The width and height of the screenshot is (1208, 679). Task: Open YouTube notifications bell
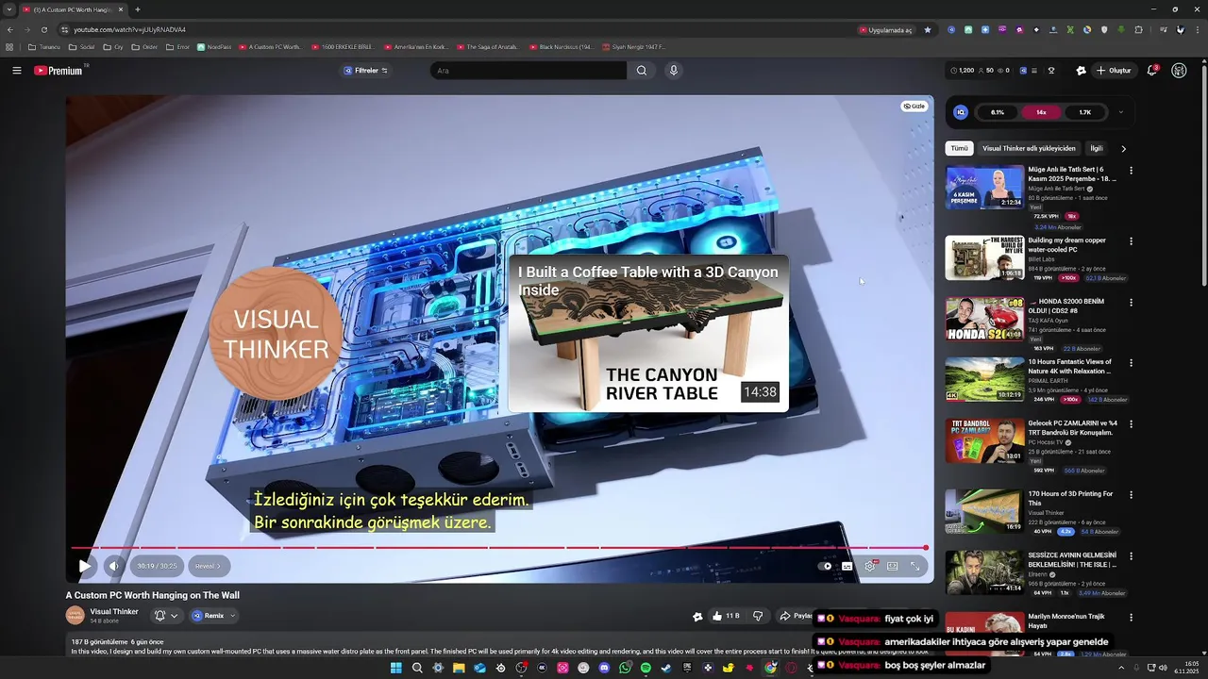(1151, 71)
